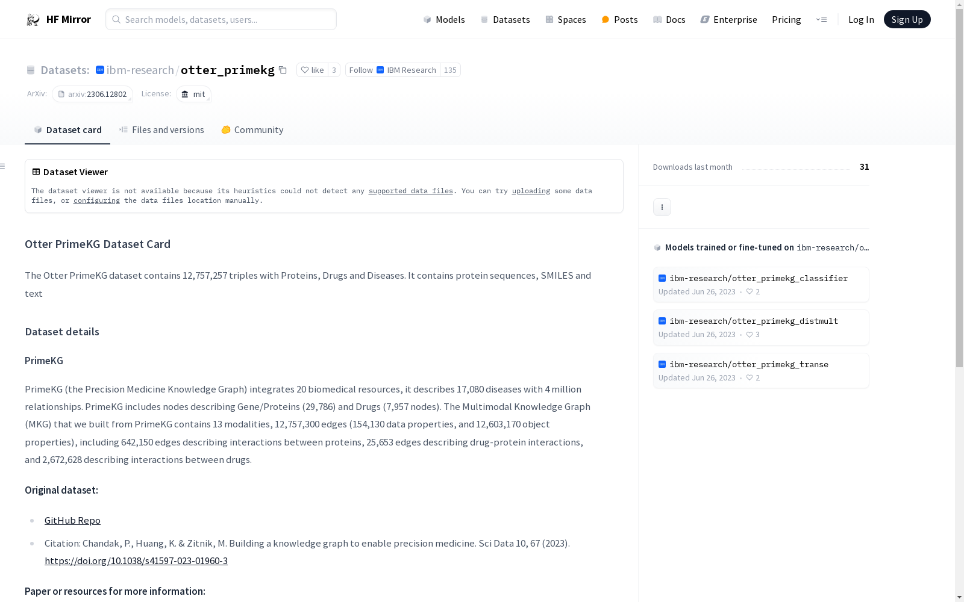
Task: Open the otter_primekg_transe model card
Action: click(x=761, y=371)
